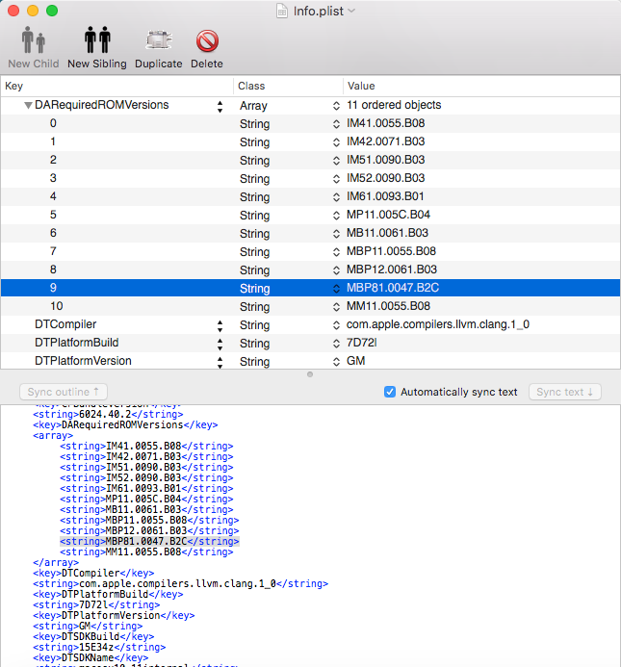Open class popup for row 10 String
Viewport: 621px width, 667px height.
pos(336,307)
